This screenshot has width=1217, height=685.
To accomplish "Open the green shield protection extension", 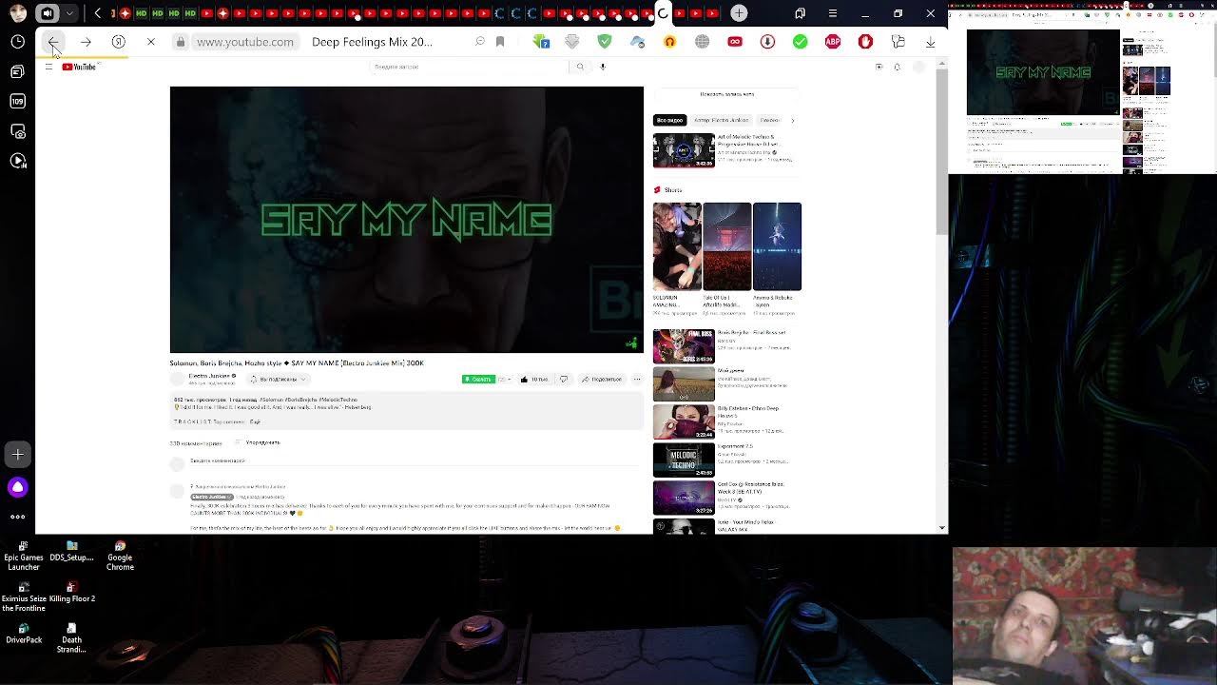I will pos(605,42).
